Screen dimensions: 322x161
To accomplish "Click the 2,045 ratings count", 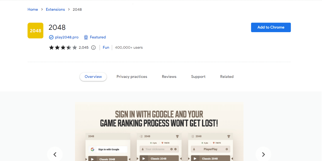I will click(84, 48).
